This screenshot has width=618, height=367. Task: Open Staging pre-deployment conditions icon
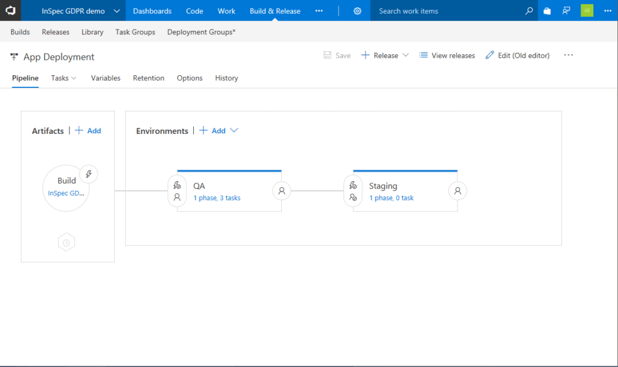[x=353, y=191]
